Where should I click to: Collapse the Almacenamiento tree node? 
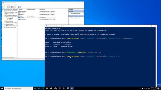pyautogui.click(x=3, y=24)
